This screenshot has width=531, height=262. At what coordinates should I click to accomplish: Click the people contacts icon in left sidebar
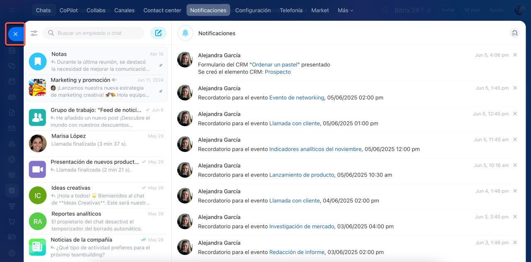(x=12, y=144)
